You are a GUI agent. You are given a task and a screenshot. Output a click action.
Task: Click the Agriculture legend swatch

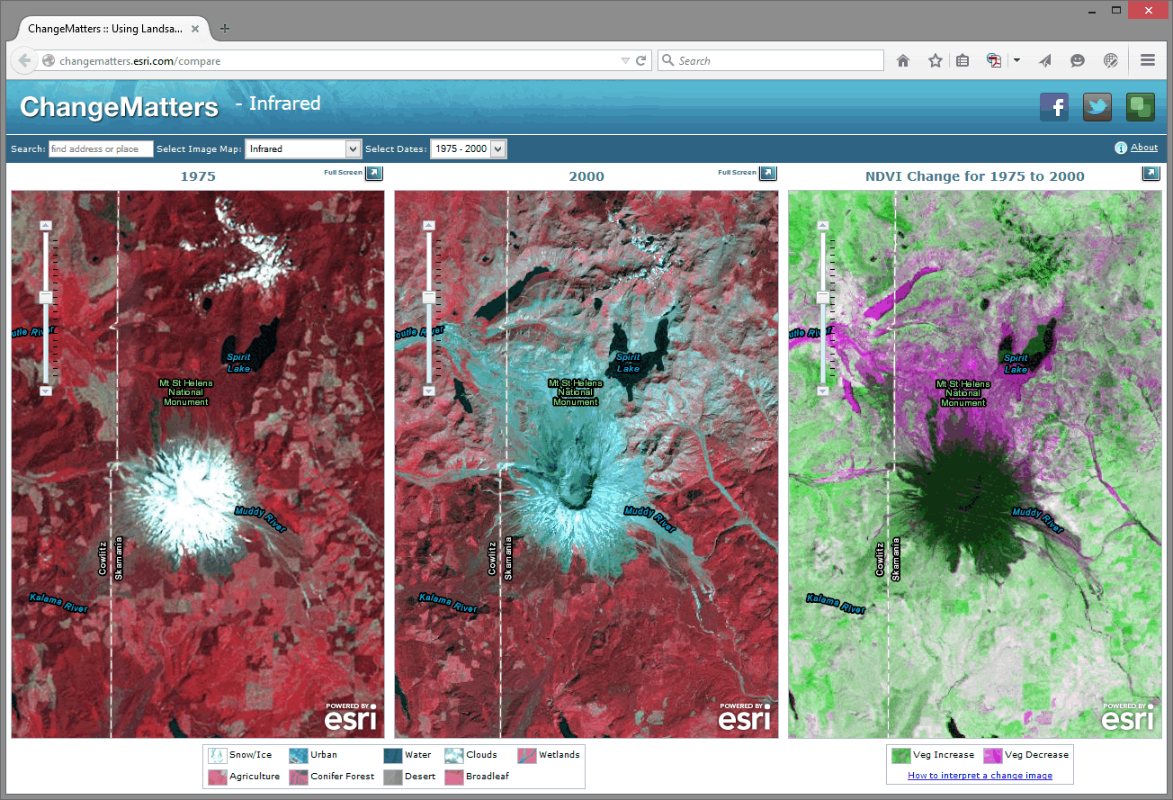pyautogui.click(x=216, y=776)
